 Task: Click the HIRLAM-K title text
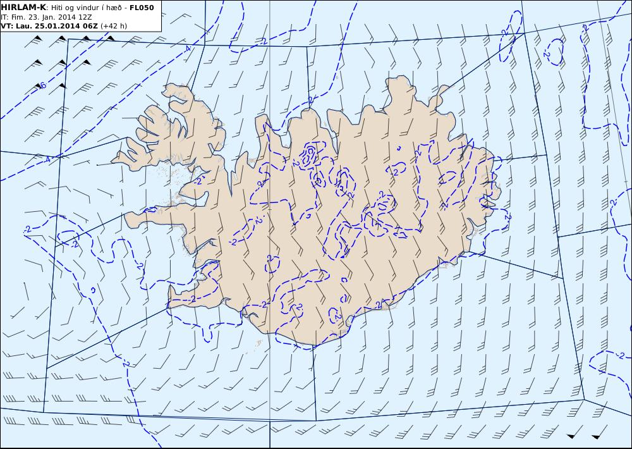24,7
